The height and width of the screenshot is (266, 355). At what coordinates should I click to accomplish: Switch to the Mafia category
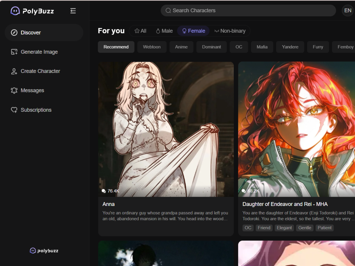pos(262,47)
